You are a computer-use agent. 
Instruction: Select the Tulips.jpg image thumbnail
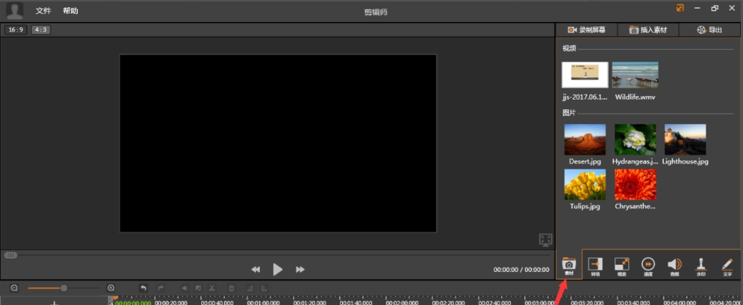584,185
